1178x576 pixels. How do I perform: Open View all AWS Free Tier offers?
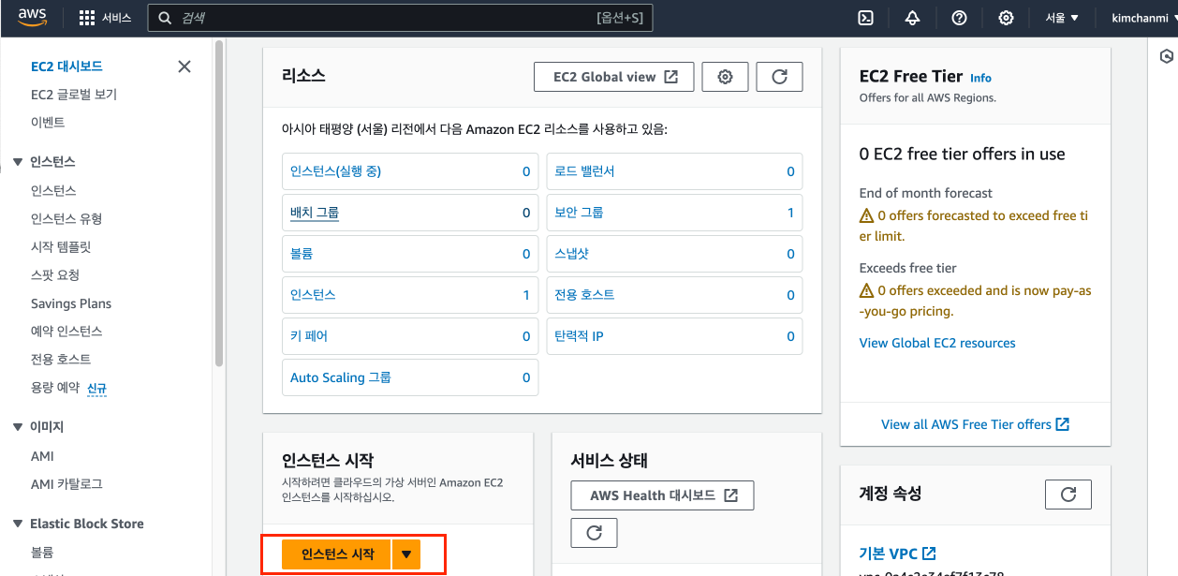point(975,424)
